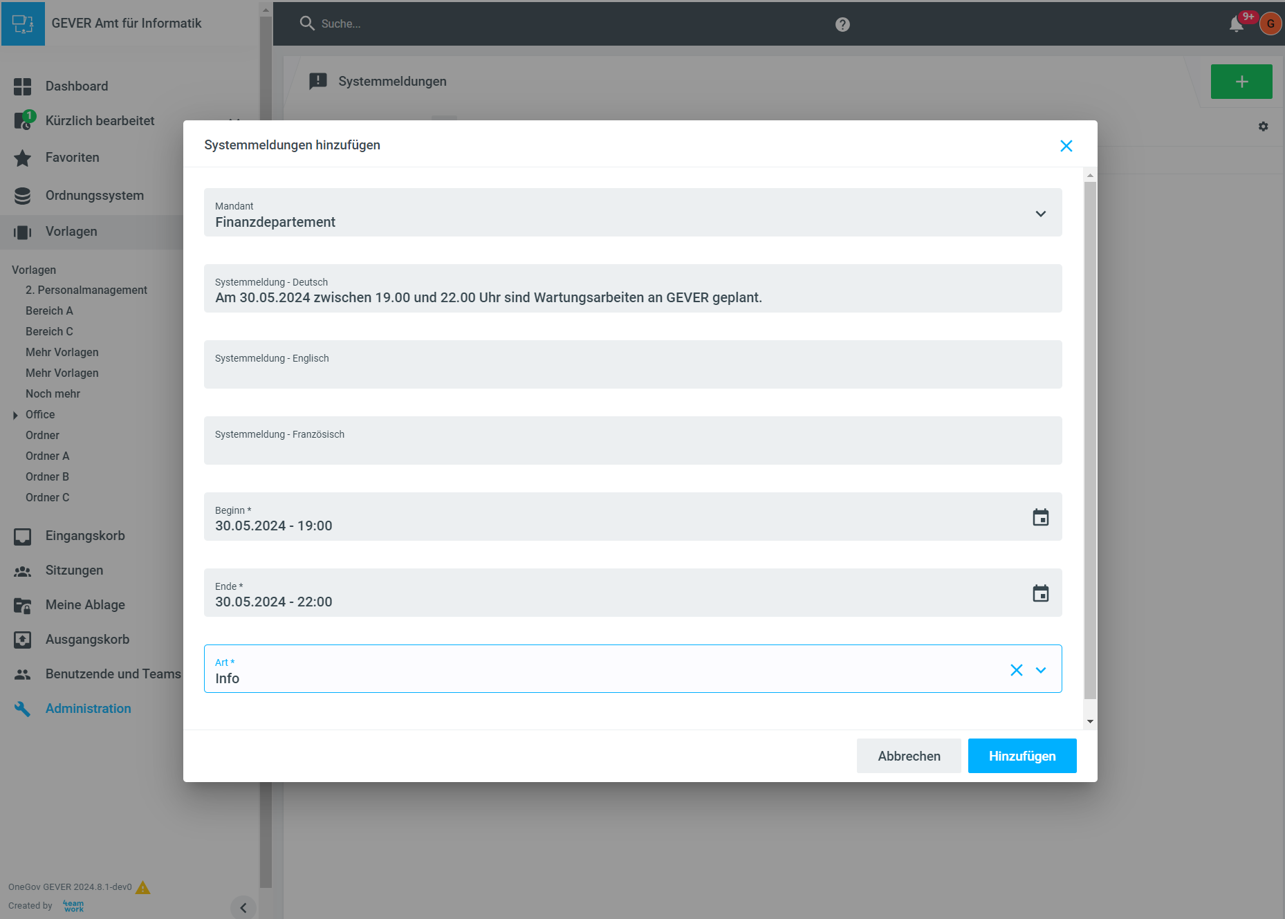Expand the Art dropdown arrow
1285x919 pixels.
(1040, 670)
